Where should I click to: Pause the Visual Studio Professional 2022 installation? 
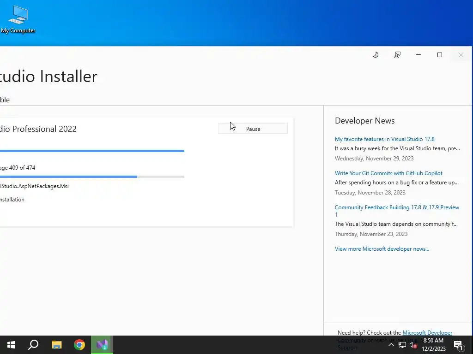pyautogui.click(x=253, y=129)
